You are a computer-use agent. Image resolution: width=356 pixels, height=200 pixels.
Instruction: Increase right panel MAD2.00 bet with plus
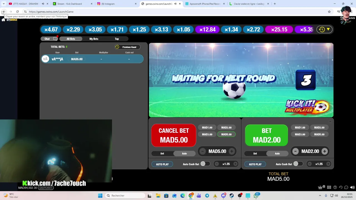(325, 151)
